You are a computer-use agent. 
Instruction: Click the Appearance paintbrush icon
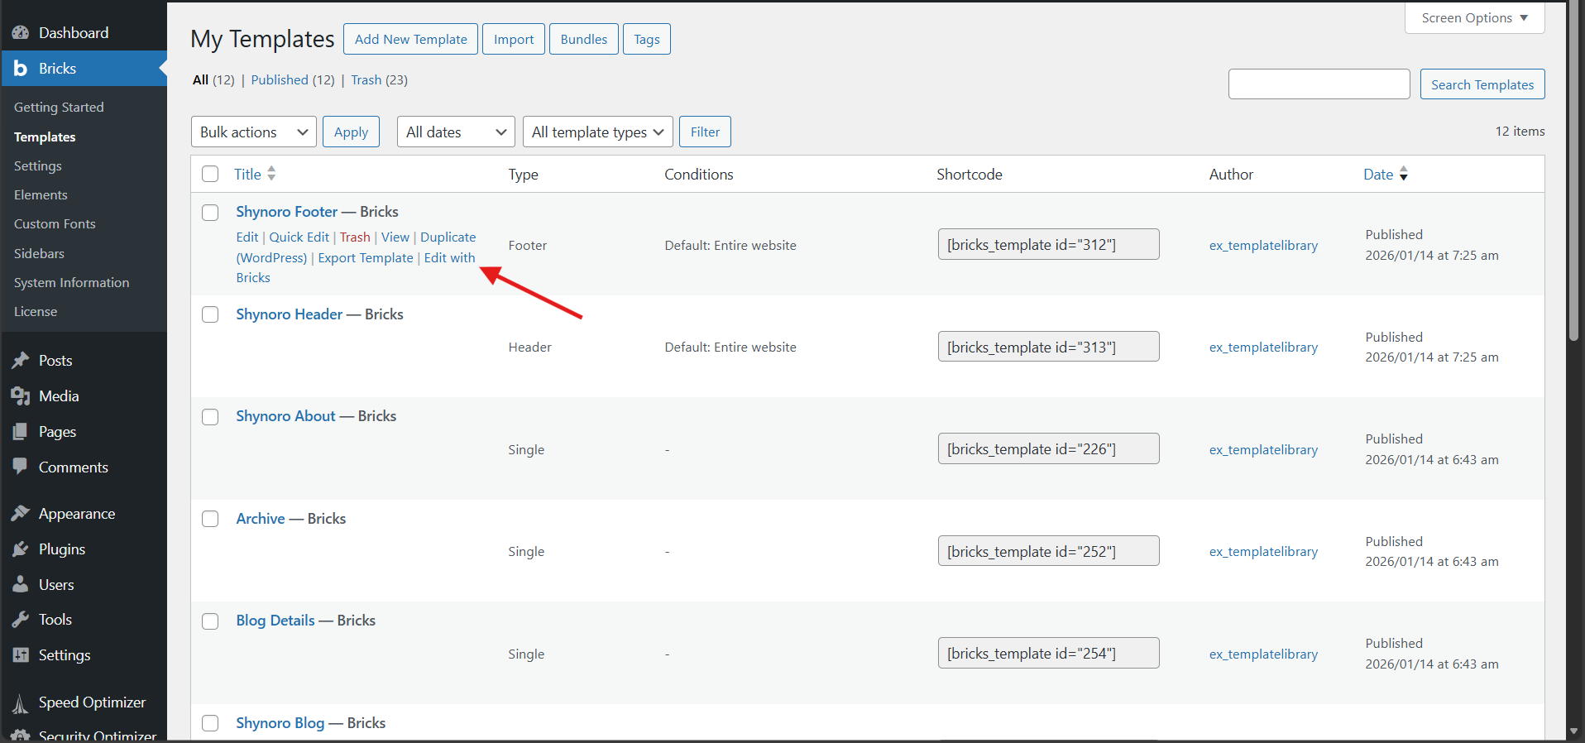pos(21,514)
